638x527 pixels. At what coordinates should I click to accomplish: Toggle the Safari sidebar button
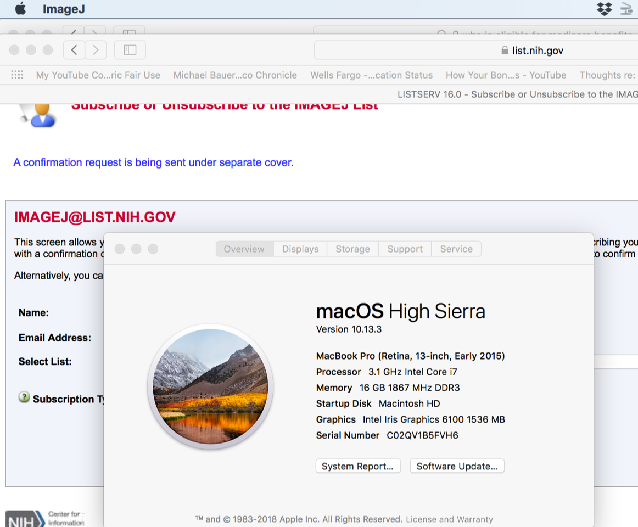coord(130,51)
